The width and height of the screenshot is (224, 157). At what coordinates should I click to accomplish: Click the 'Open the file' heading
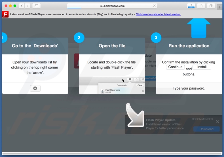[112, 46]
